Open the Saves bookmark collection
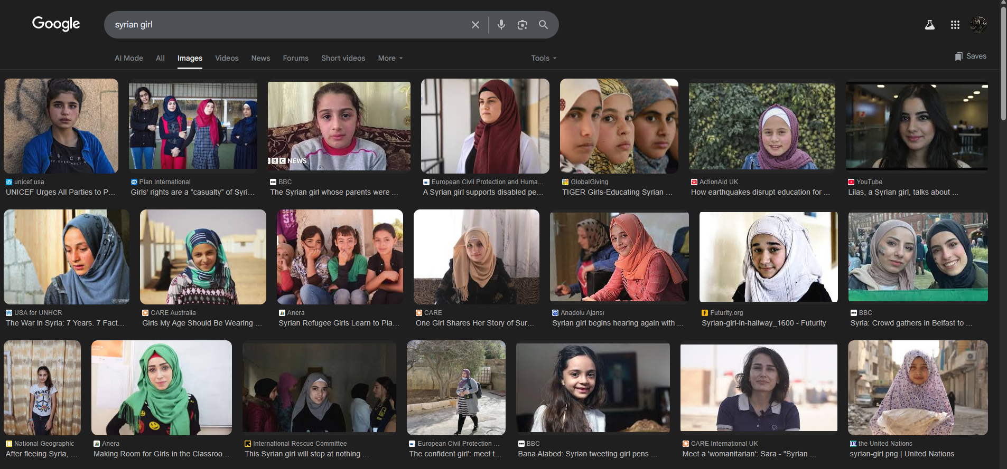 (971, 56)
